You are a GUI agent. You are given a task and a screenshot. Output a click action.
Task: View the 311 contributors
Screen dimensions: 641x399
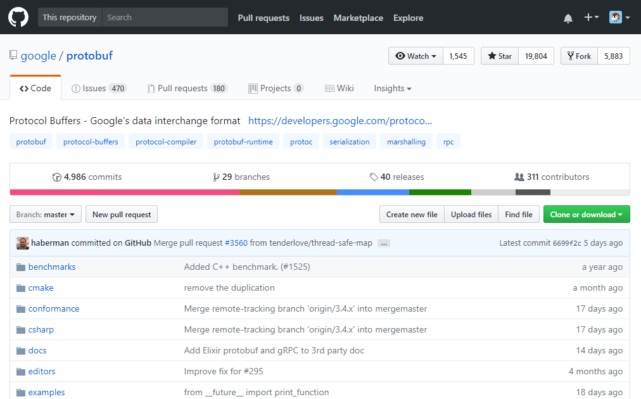552,177
